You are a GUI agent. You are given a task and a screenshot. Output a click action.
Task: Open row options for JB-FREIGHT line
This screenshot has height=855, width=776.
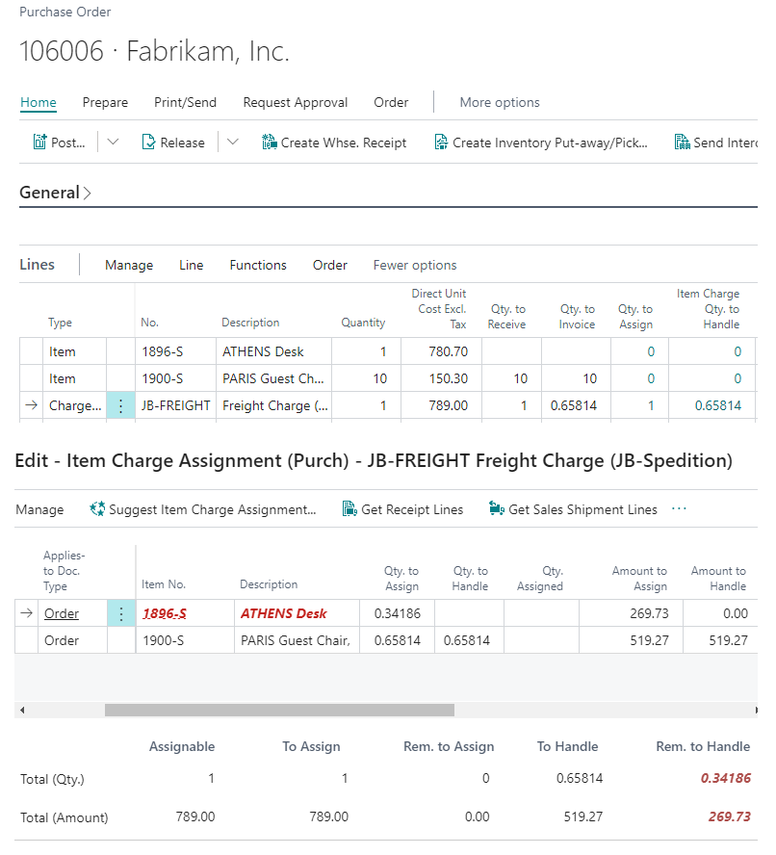[120, 405]
